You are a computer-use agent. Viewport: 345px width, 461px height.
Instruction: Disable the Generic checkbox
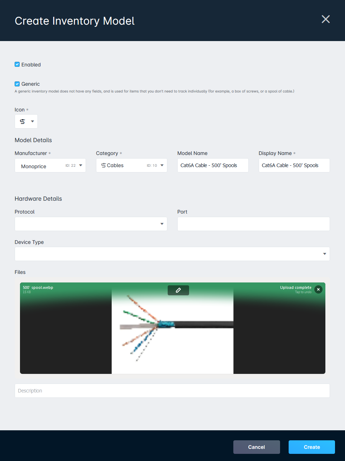click(17, 84)
